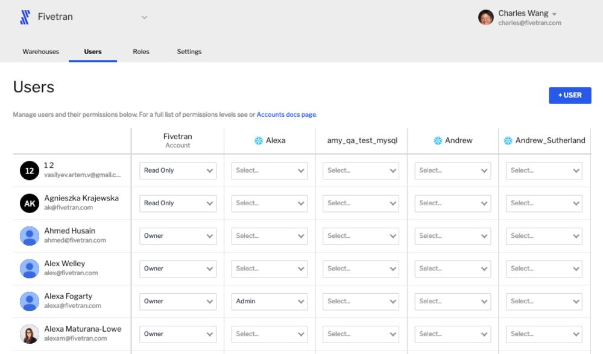Open the Settings tab
This screenshot has width=603, height=354.
[189, 51]
